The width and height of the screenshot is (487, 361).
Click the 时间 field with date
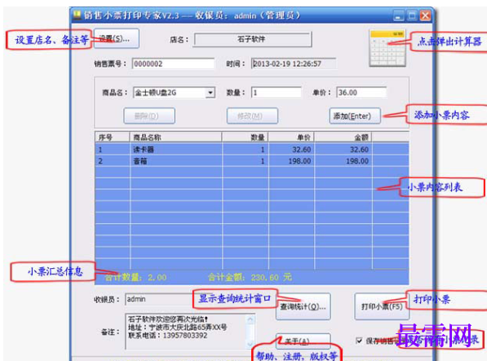294,64
